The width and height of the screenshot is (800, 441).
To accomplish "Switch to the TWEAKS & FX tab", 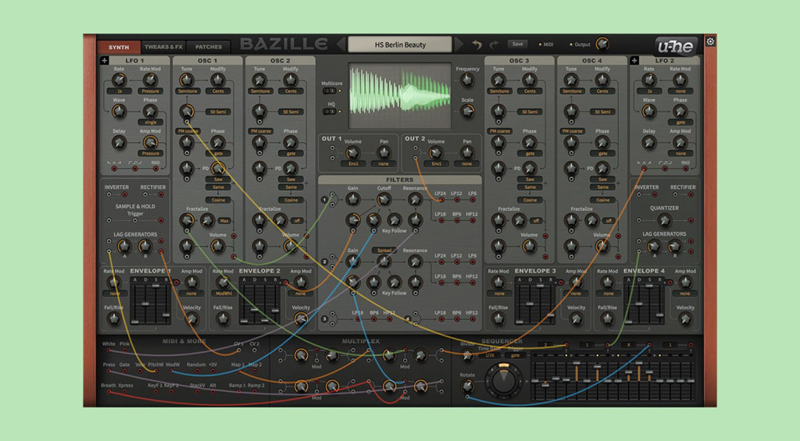I will pyautogui.click(x=163, y=47).
